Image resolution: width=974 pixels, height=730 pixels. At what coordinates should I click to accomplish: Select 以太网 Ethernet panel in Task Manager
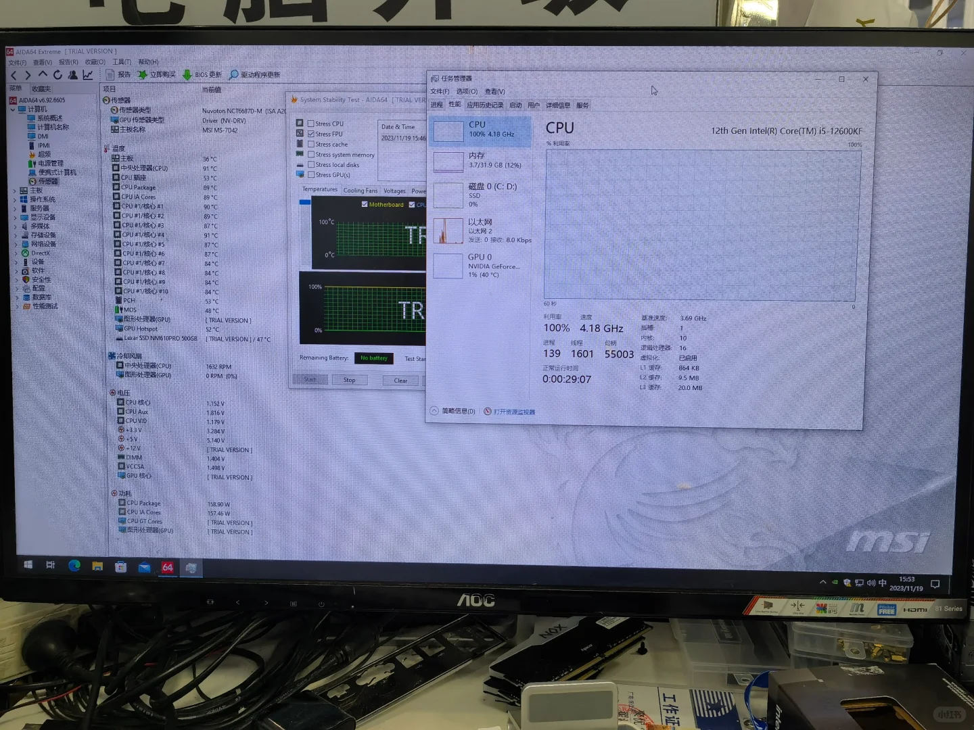tap(481, 230)
